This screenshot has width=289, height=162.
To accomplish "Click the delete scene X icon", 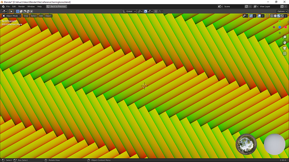I will pyautogui.click(x=250, y=6).
